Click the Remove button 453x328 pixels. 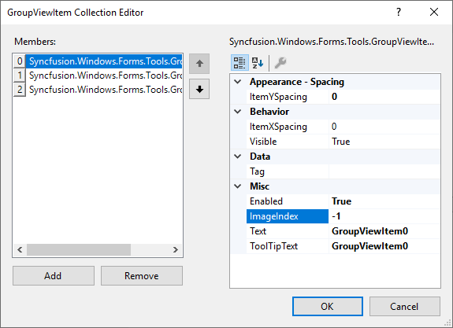click(142, 276)
